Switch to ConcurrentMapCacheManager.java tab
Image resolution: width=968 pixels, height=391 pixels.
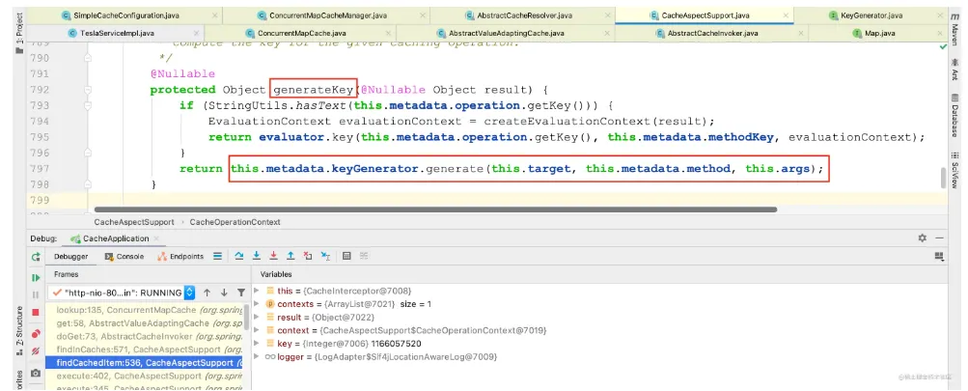point(328,14)
